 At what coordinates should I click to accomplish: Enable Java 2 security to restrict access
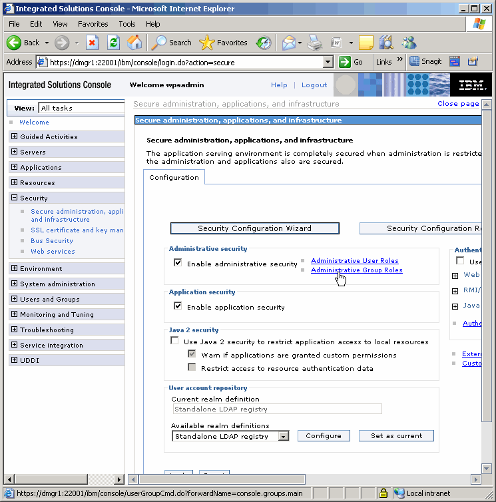(x=174, y=341)
